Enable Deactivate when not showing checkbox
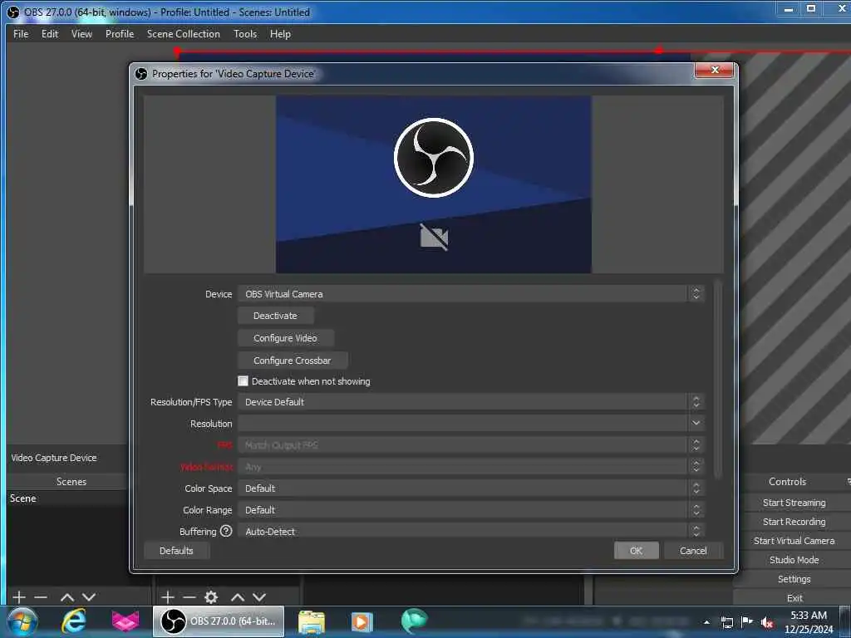 point(243,381)
